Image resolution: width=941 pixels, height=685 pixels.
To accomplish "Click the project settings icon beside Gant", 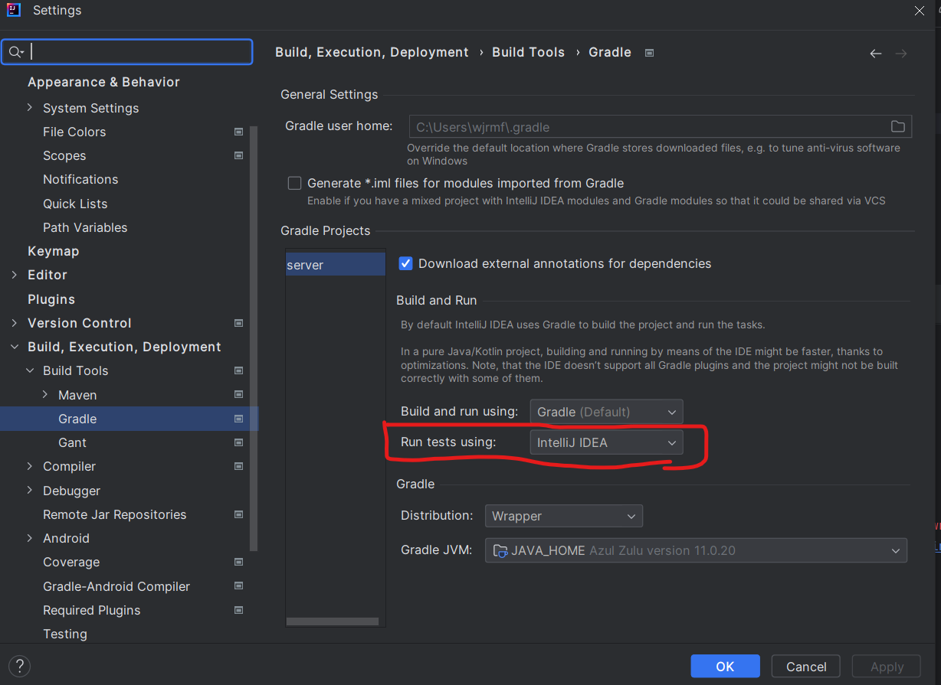I will click(x=238, y=442).
